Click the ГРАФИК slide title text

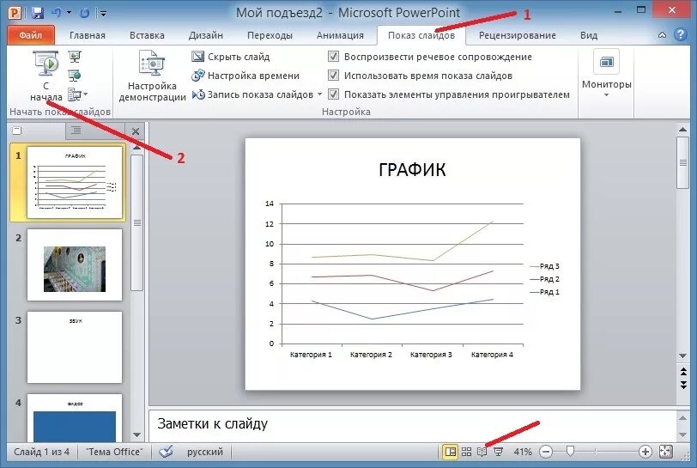[412, 169]
